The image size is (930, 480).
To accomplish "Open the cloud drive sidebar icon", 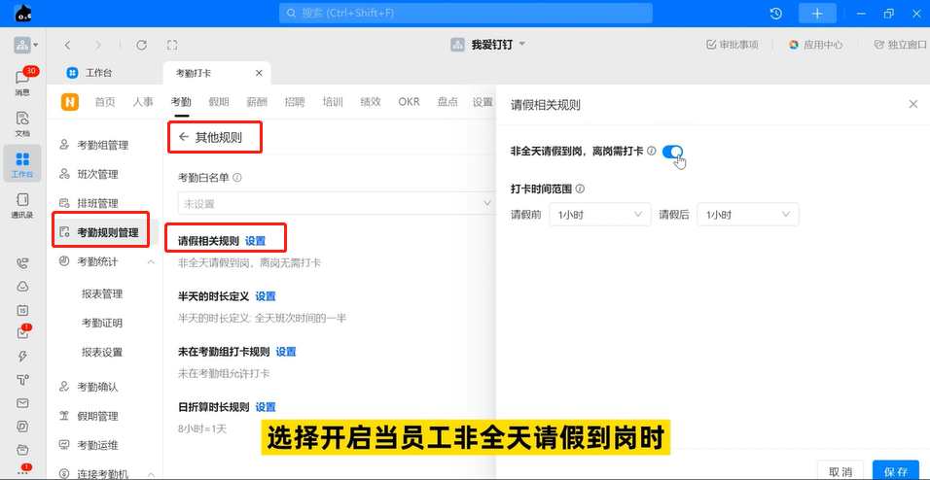I will [x=22, y=287].
